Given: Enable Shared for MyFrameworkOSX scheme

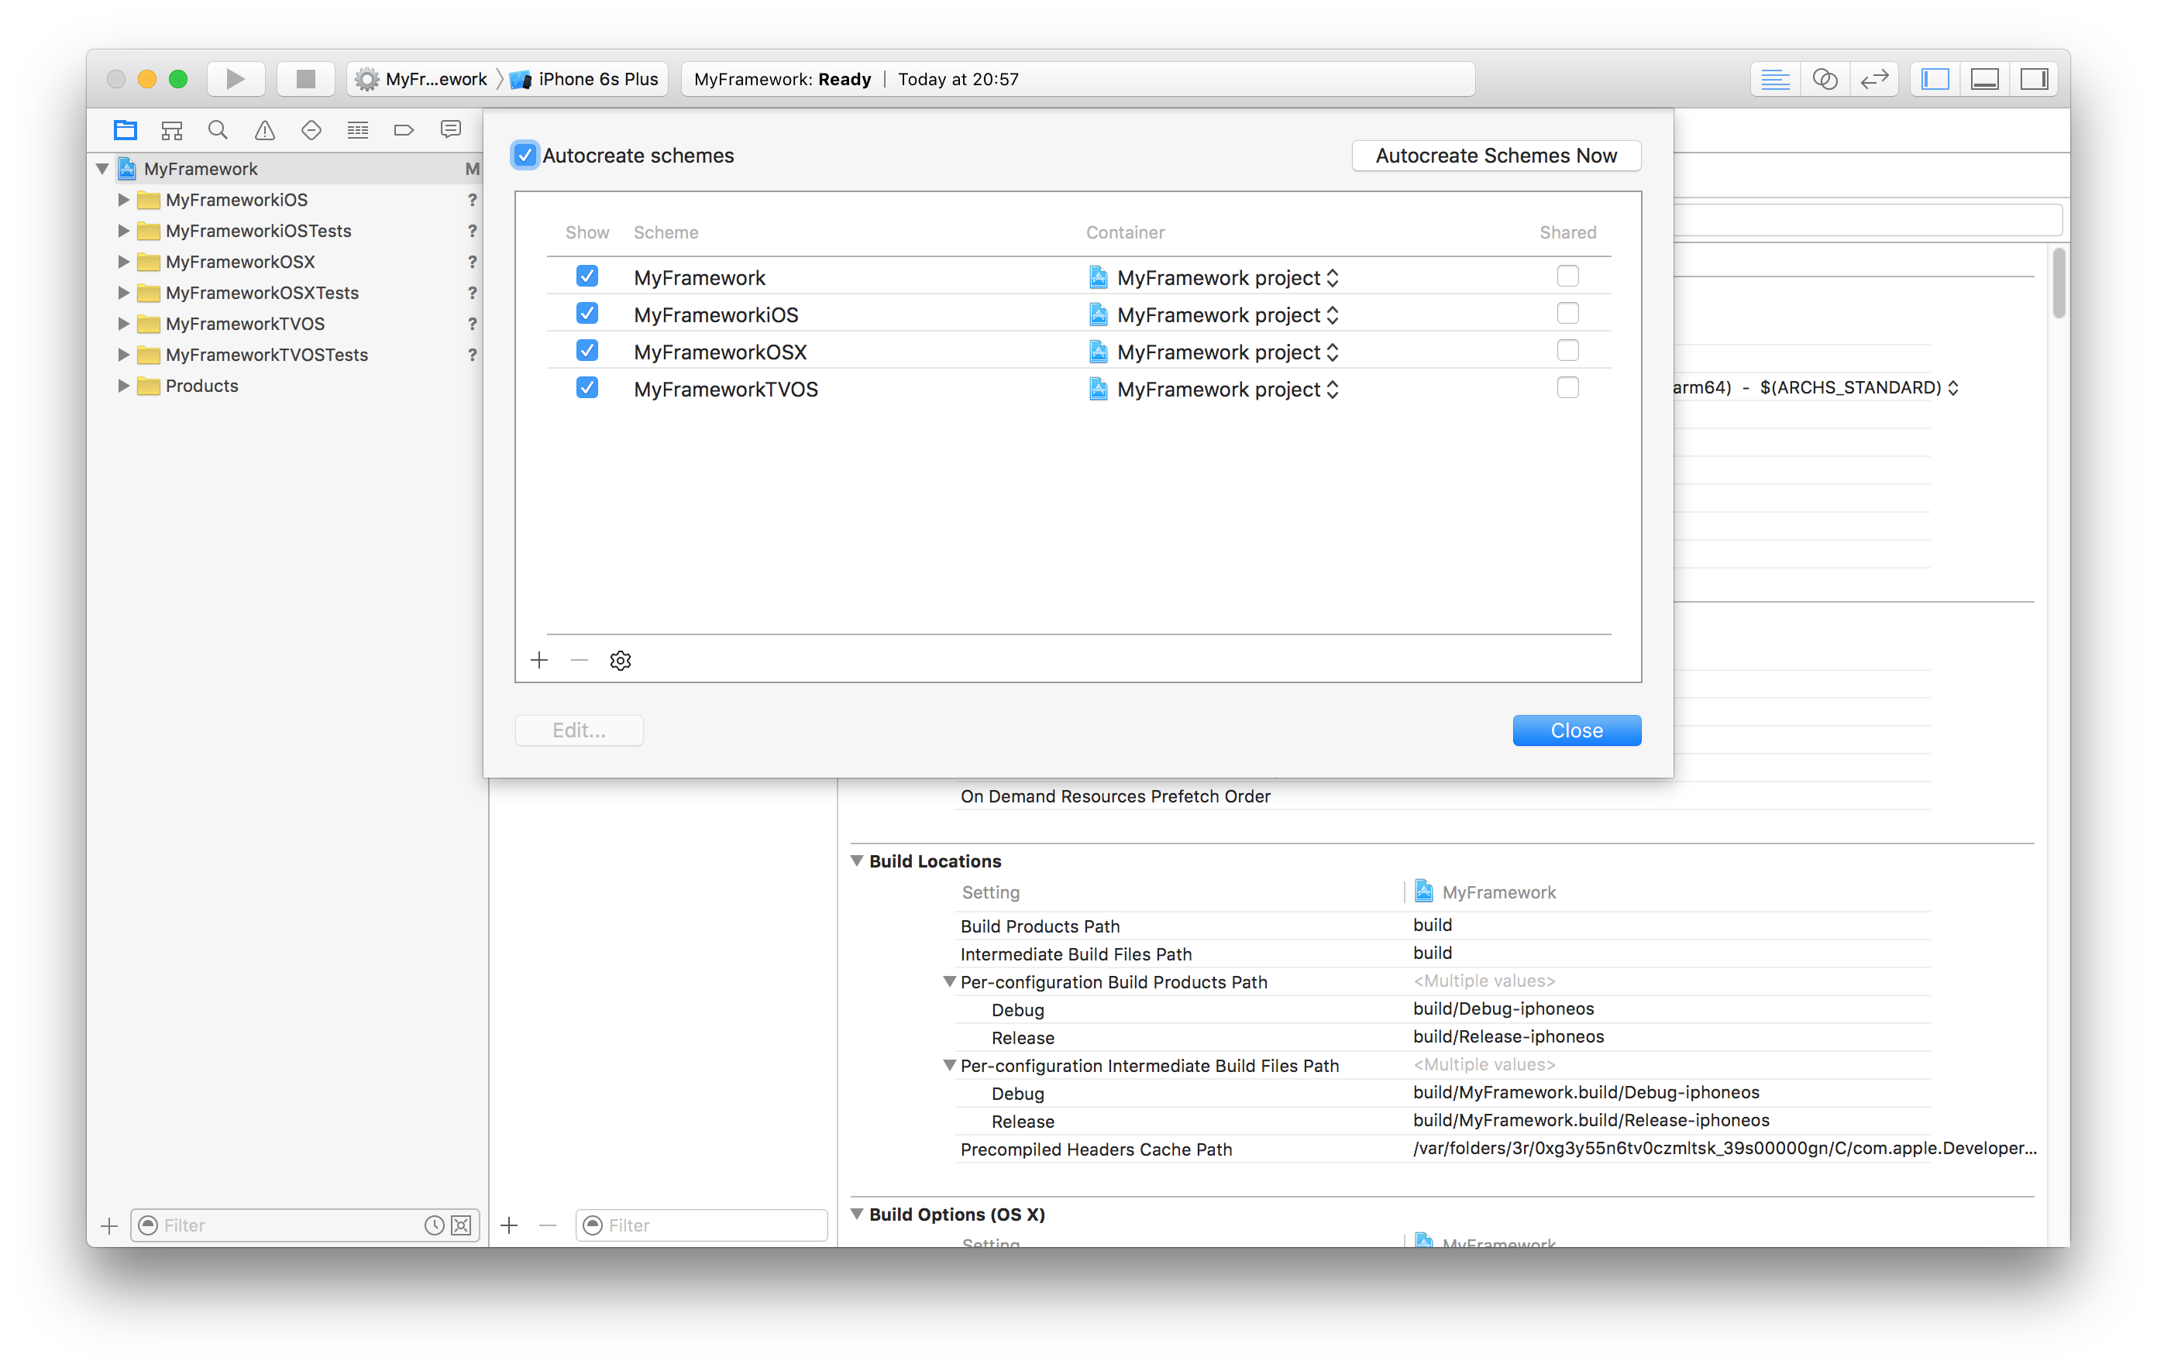Looking at the screenshot, I should [x=1567, y=350].
